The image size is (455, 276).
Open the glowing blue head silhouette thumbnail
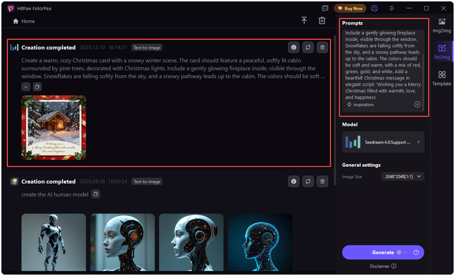point(260,242)
